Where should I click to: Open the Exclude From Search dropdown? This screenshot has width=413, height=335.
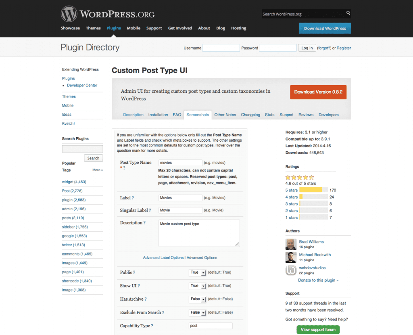tap(197, 312)
